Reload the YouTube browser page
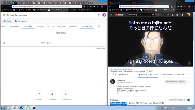195x110 pixels. 116,7
